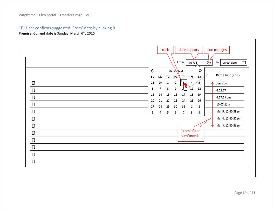Select day 11 in the calendar

pyautogui.click(x=192, y=89)
